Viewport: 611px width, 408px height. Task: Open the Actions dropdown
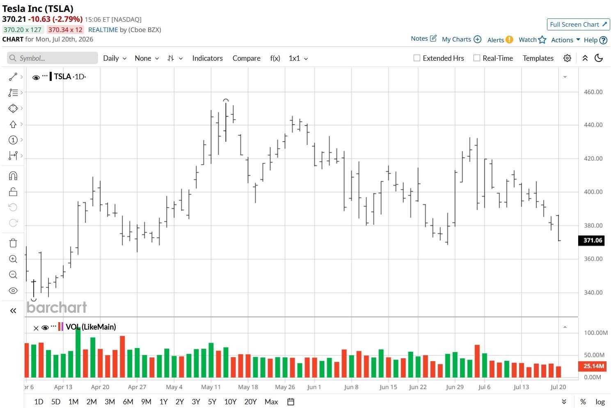(x=565, y=40)
